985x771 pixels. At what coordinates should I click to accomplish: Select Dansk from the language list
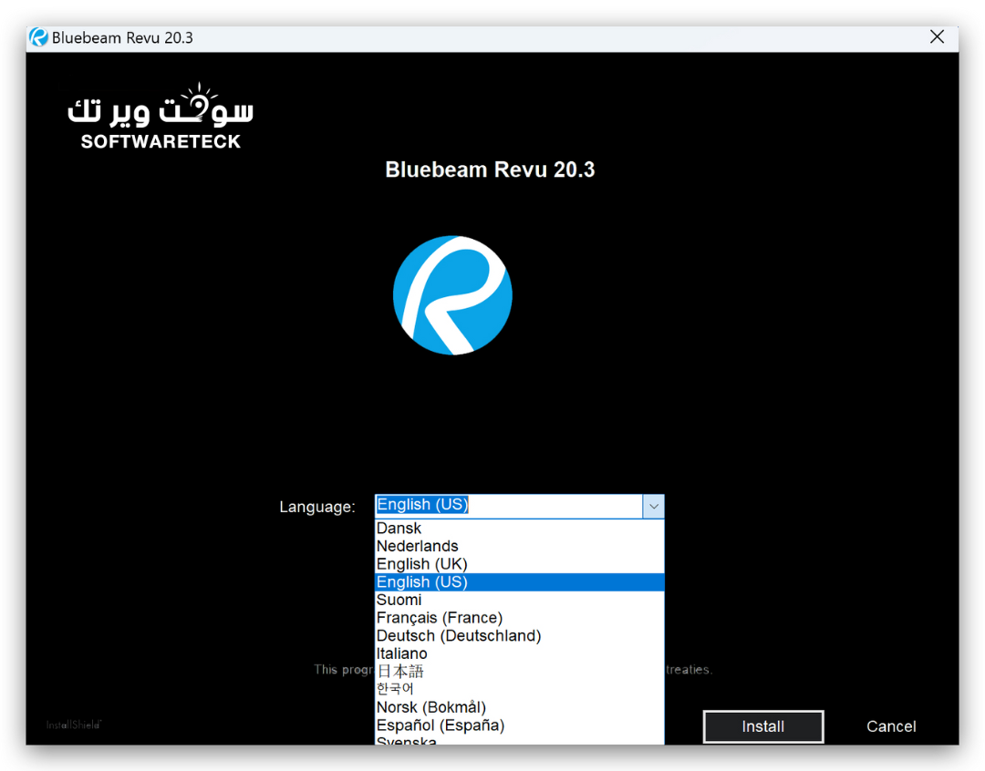tap(399, 529)
